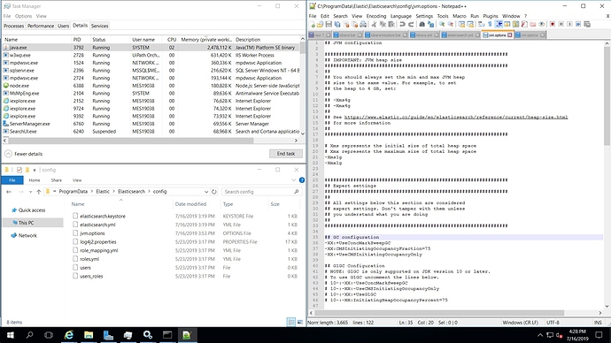Open the User Defined Language icon

(507, 24)
